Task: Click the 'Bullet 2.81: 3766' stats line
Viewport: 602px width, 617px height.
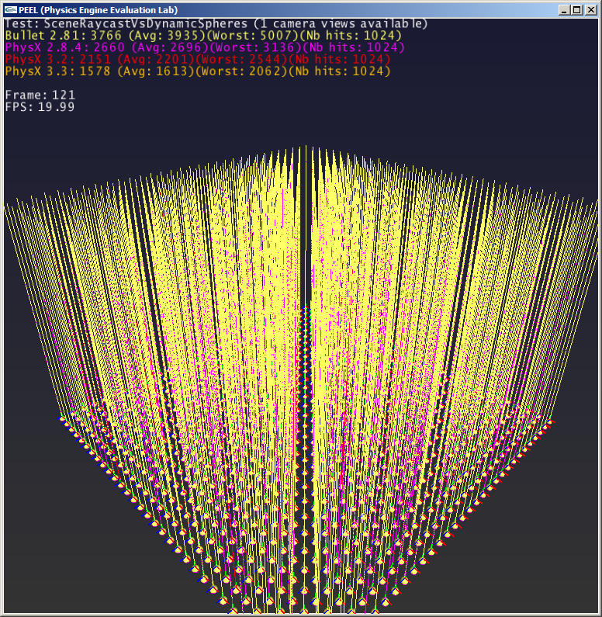Action: tap(203, 36)
